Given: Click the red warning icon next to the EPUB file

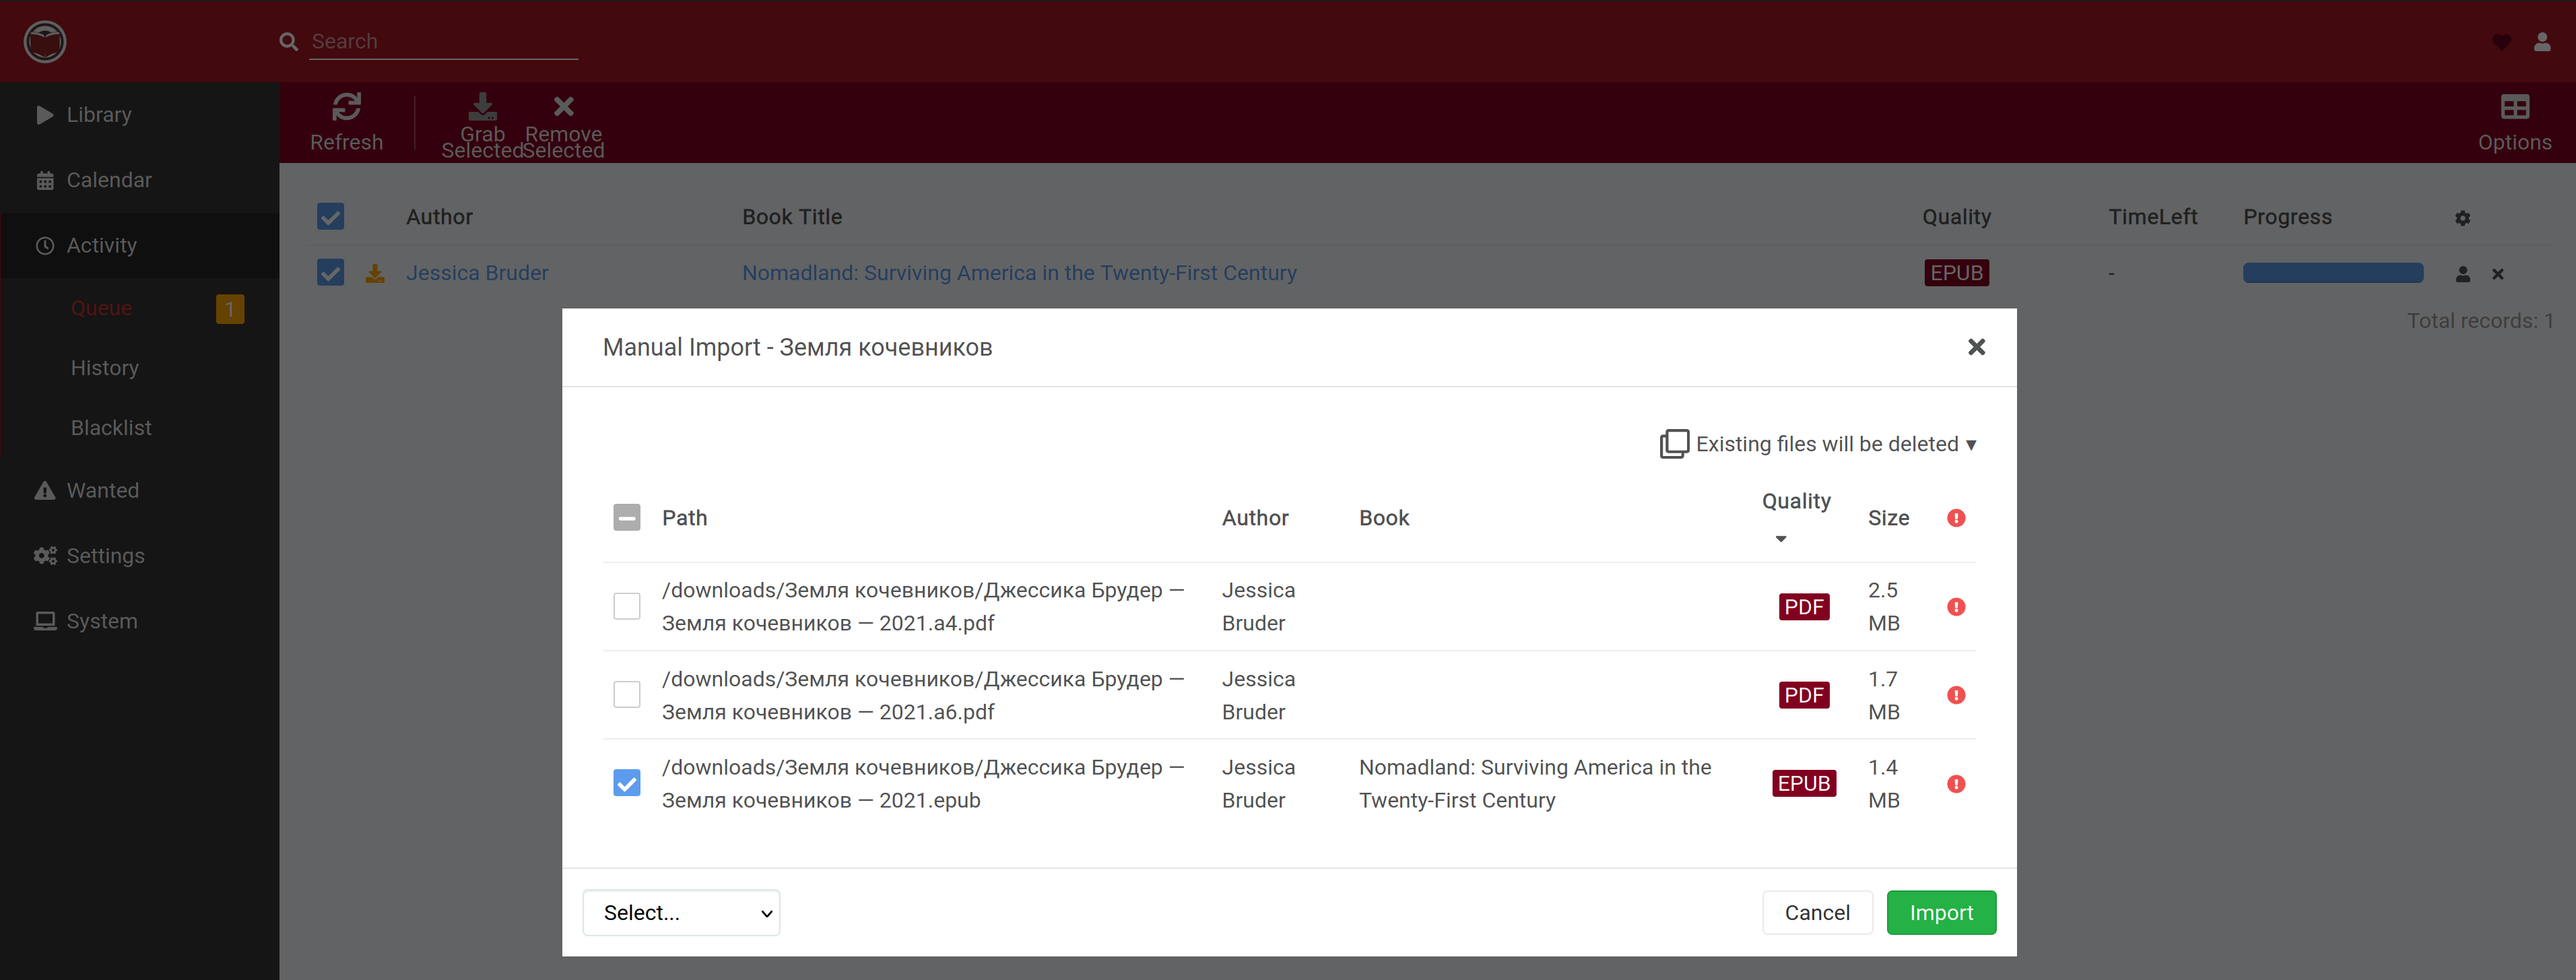Looking at the screenshot, I should point(1956,784).
